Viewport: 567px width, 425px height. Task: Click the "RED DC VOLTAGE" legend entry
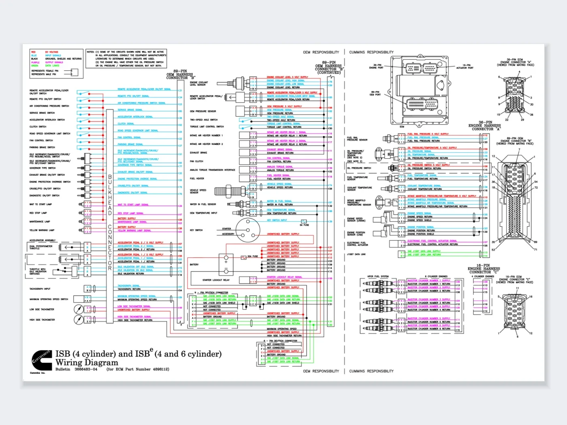(x=45, y=52)
